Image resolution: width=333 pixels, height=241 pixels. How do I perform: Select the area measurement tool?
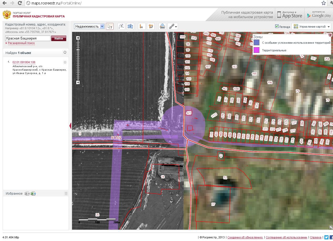tap(151, 26)
